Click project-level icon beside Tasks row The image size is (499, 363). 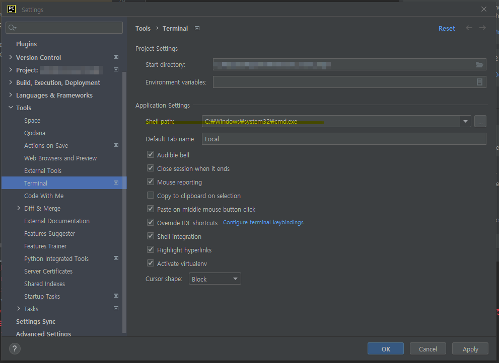(x=116, y=308)
